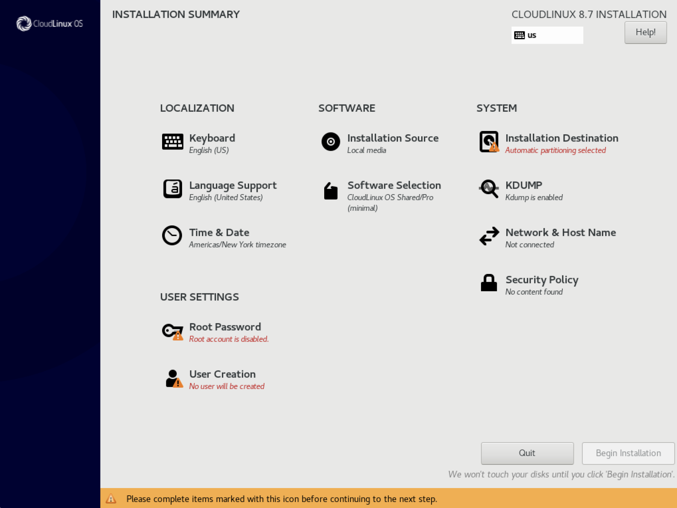The height and width of the screenshot is (508, 677).
Task: Open Language Support configuration
Action: point(233,185)
